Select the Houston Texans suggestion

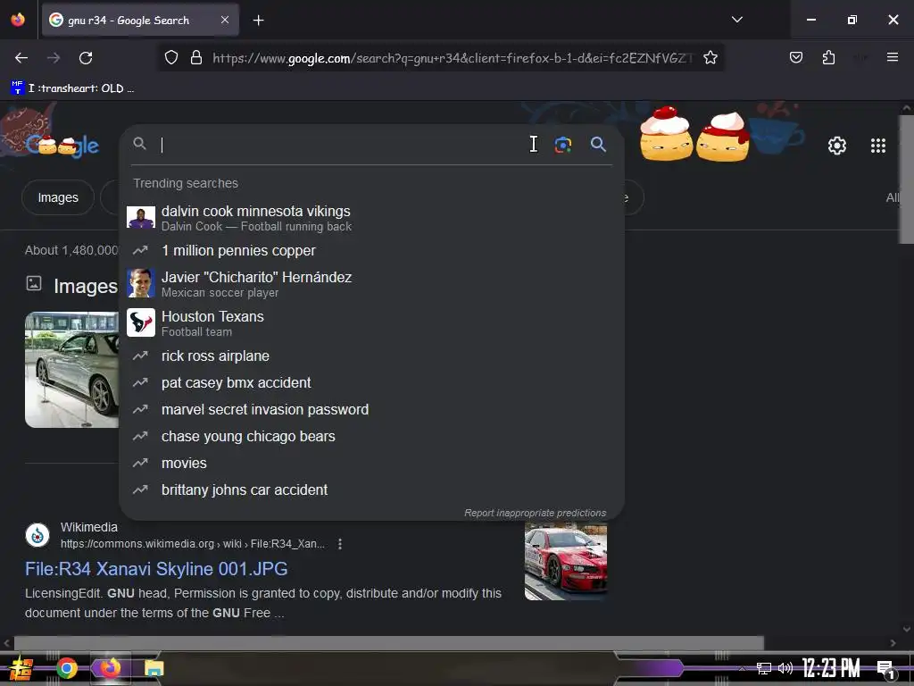point(371,323)
